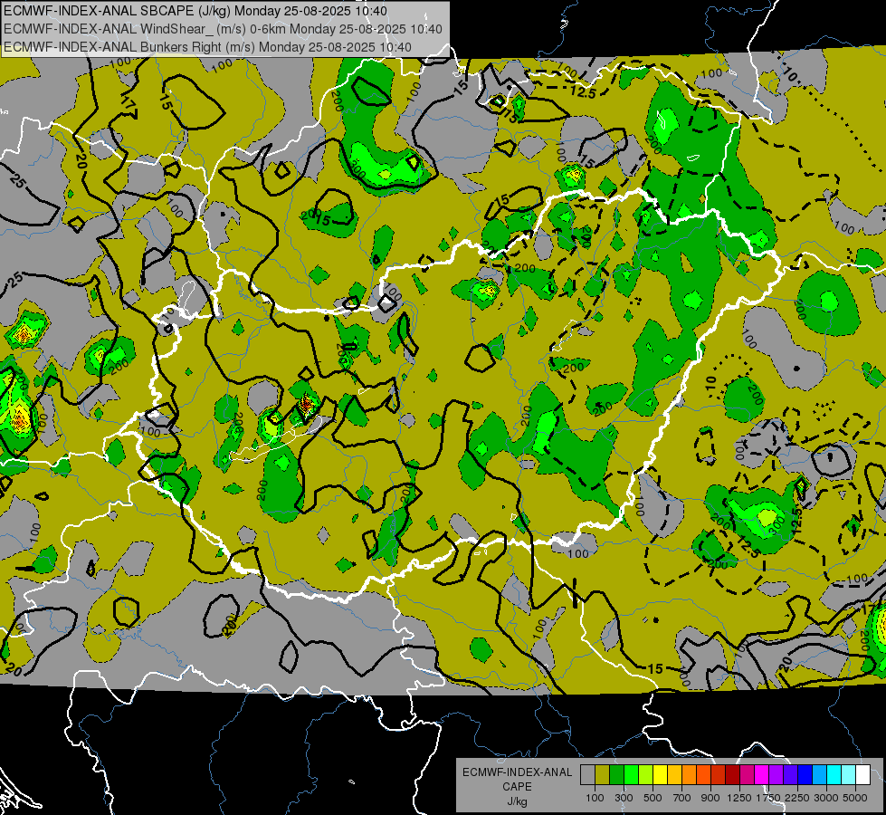Click the olive swatch in CAPE legend
886x815 pixels.
coord(603,775)
